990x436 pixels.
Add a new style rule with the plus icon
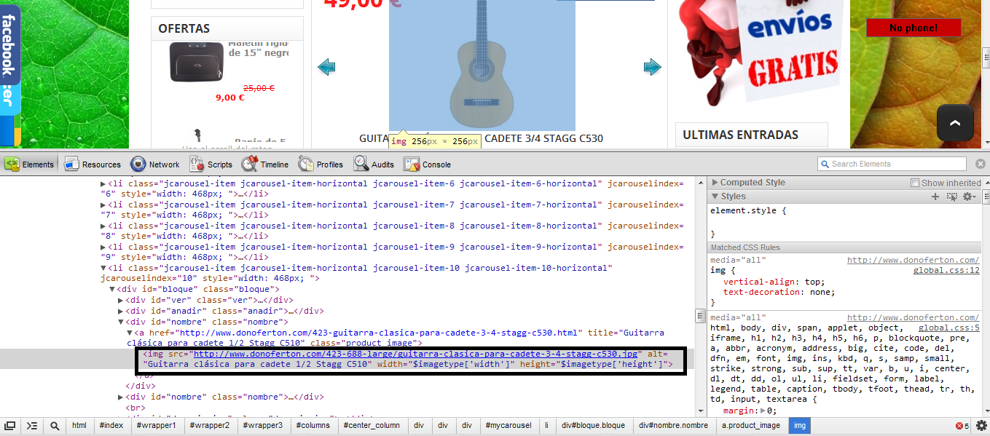coord(935,196)
